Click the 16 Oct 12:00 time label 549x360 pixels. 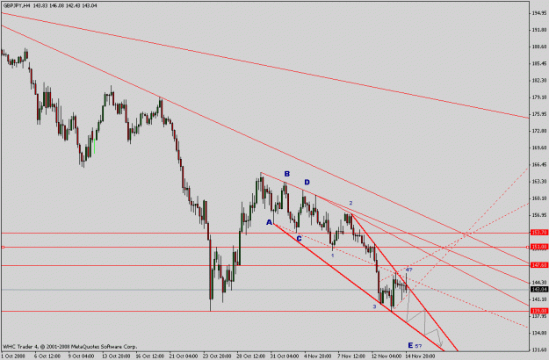pyautogui.click(x=150, y=356)
